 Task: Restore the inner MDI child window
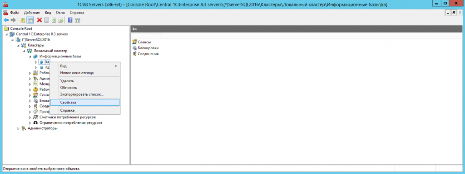click(454, 13)
